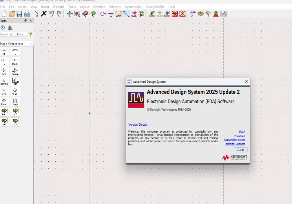
Task: Select the TermG termination part
Action: click(15, 102)
